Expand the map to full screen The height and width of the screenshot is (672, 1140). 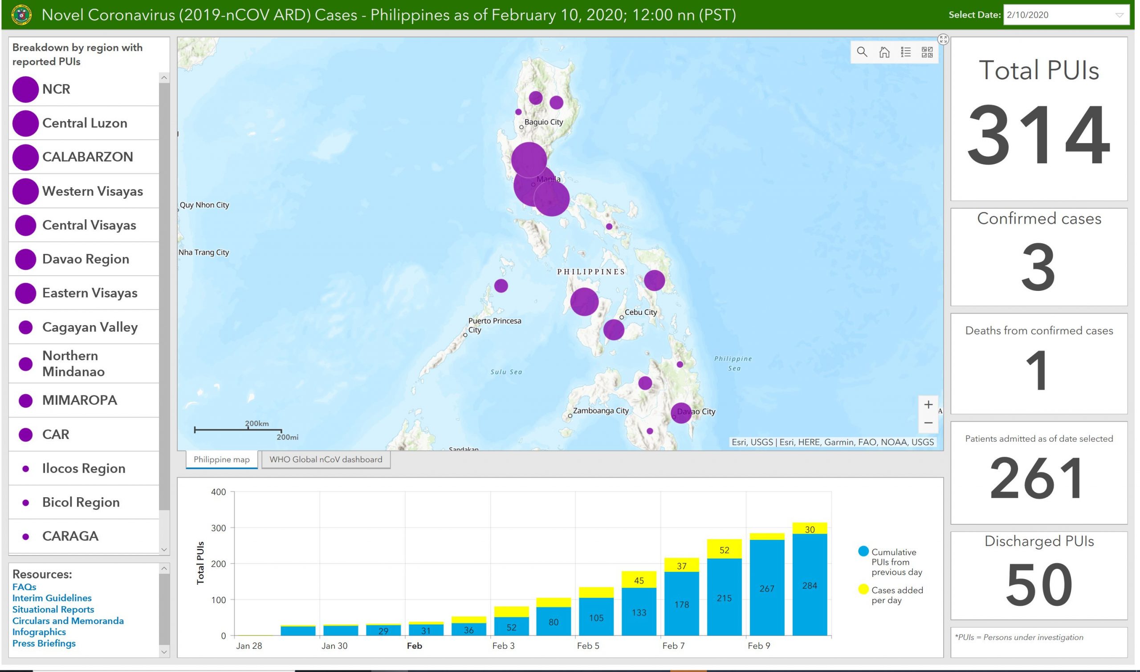(x=943, y=40)
